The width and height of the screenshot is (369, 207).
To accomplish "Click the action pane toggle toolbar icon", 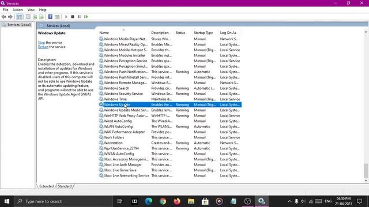I will (57, 17).
